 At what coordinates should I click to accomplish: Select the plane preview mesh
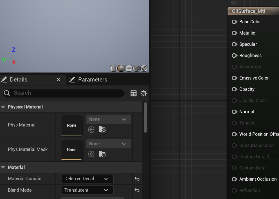point(129,68)
